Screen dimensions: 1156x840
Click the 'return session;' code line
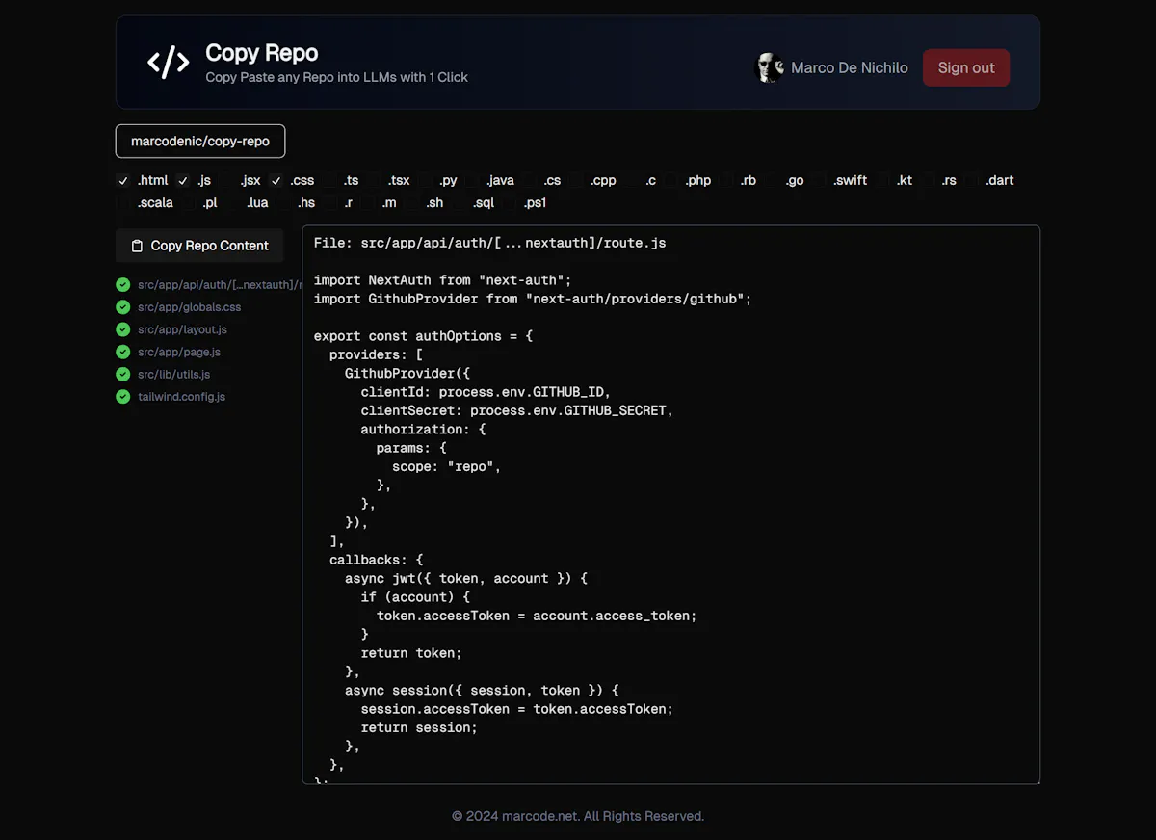pyautogui.click(x=419, y=727)
